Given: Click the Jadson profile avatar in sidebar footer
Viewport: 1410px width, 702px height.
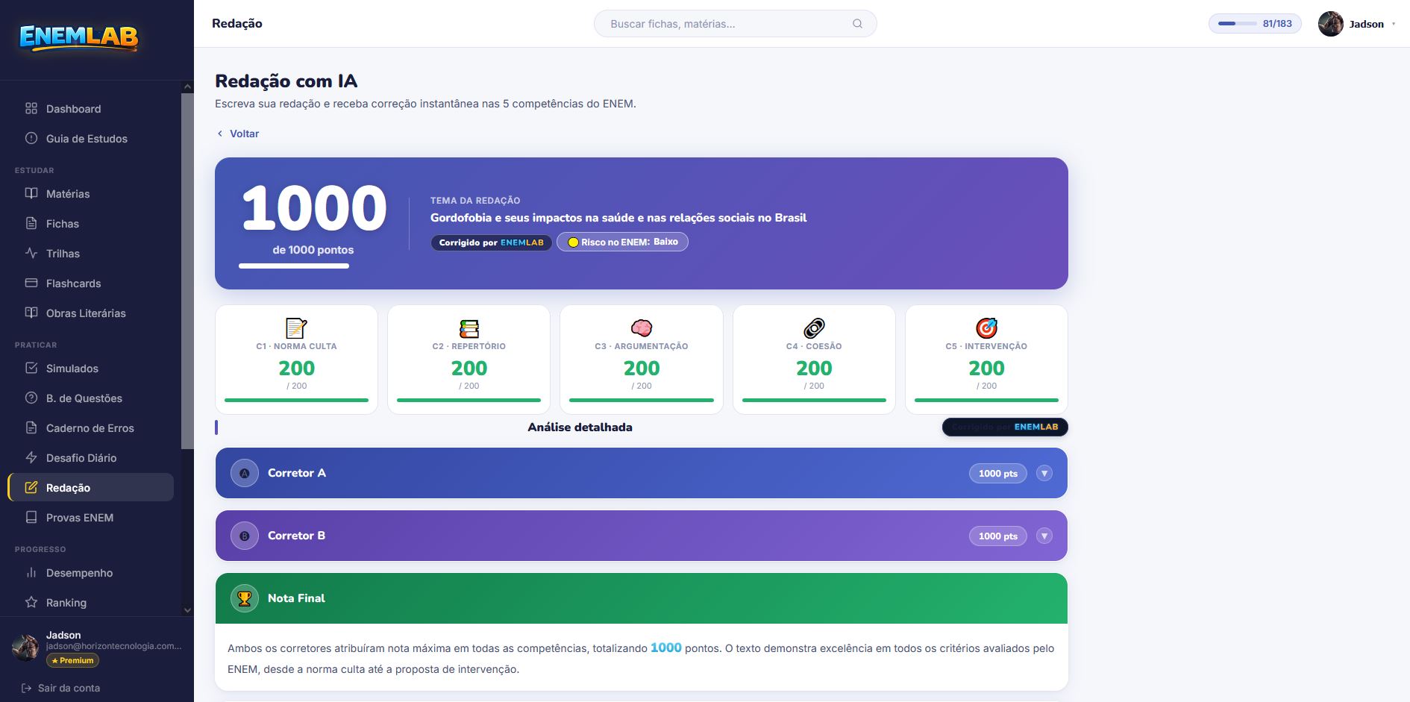Looking at the screenshot, I should click(25, 648).
